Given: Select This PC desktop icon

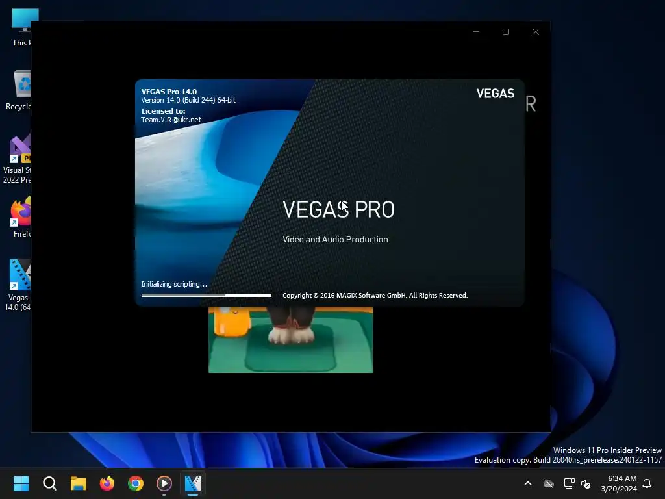Looking at the screenshot, I should pos(21,27).
